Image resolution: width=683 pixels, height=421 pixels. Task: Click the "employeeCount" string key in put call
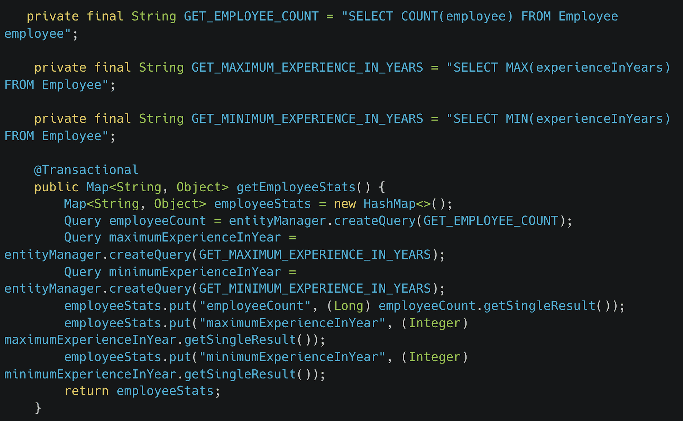pyautogui.click(x=255, y=306)
